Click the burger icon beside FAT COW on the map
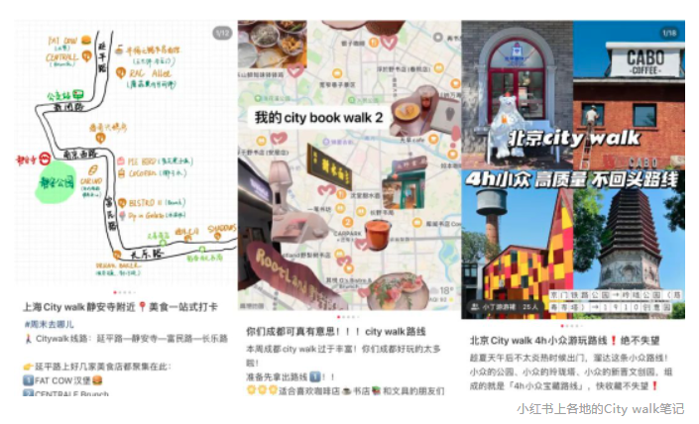This screenshot has height=424, width=699. (86, 40)
